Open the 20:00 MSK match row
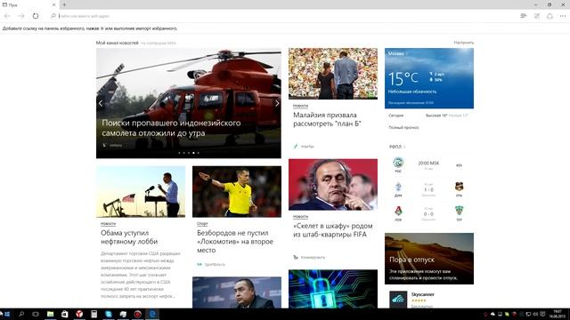Viewport: 570px width, 320px height. (x=428, y=164)
